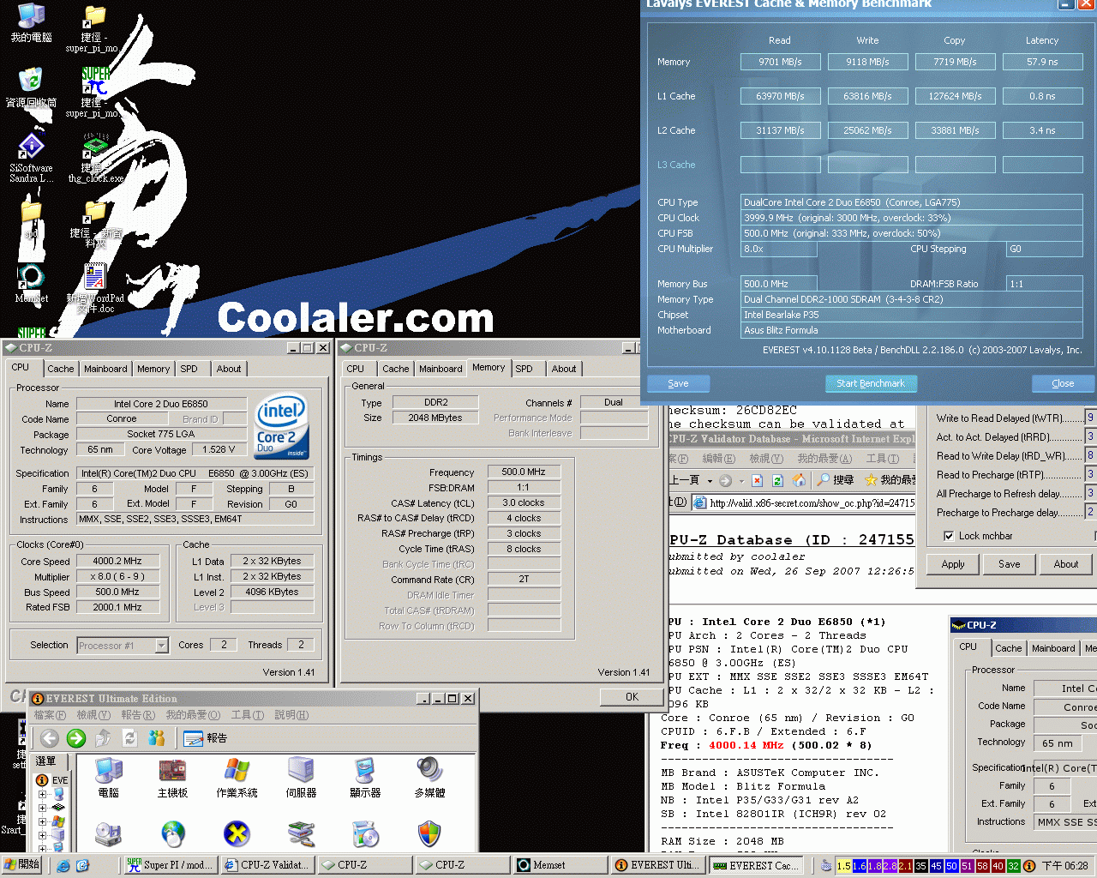
Task: Launch Internet Explorer from quick launch bar
Action: (x=63, y=866)
